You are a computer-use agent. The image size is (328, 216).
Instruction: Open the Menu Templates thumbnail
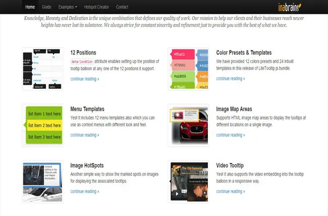point(43,125)
